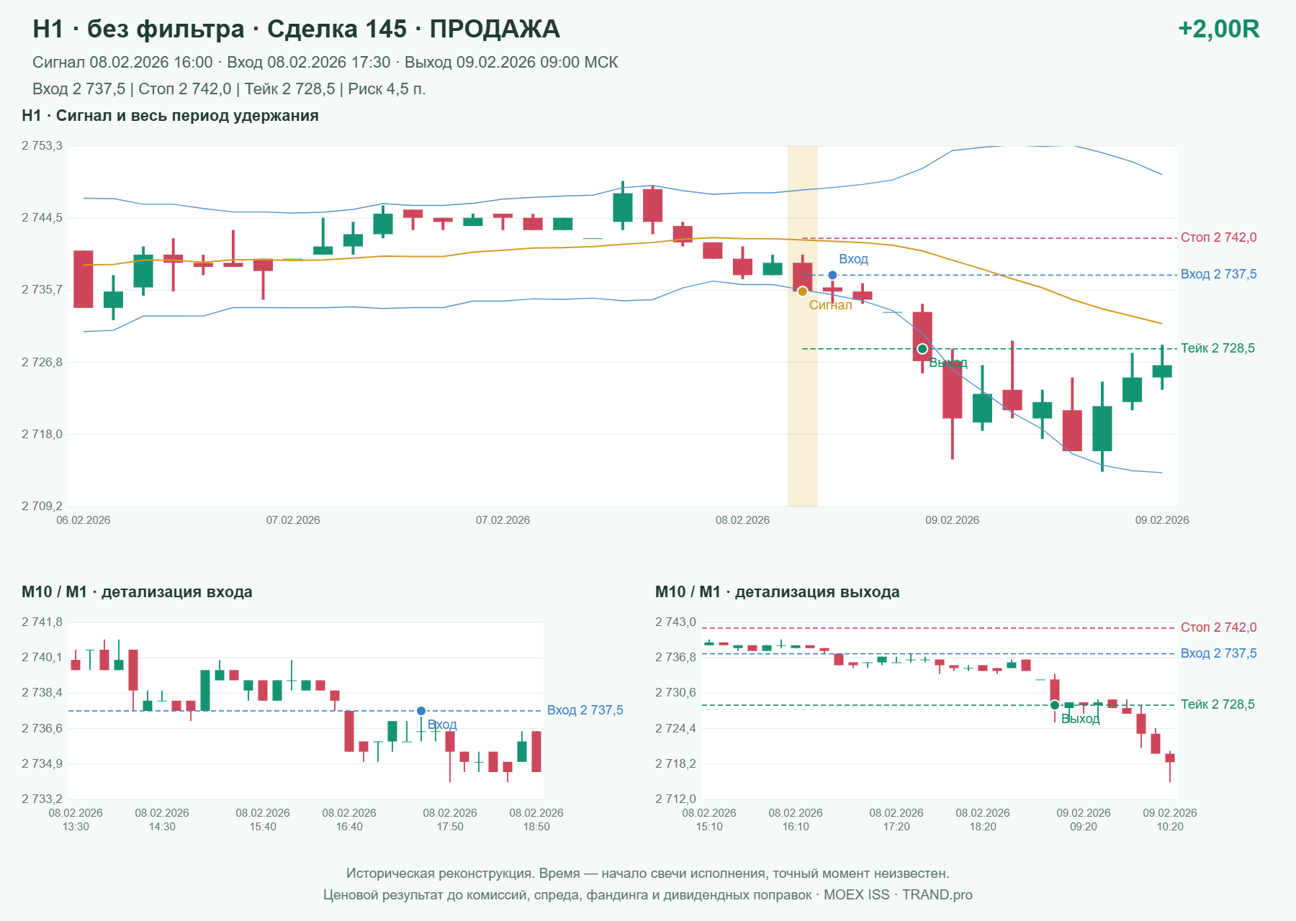Screen dimensions: 1296x921
Task: Click heading M10 / M1 · детализация выхода
Action: [x=778, y=592]
